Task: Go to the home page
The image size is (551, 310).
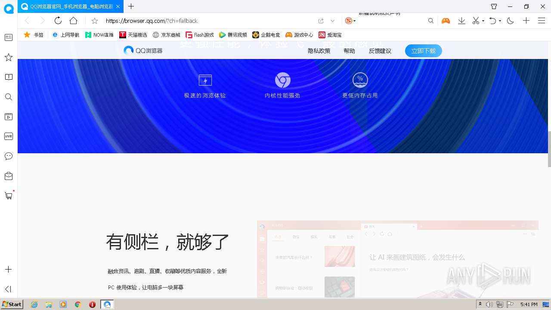Action: (x=73, y=21)
